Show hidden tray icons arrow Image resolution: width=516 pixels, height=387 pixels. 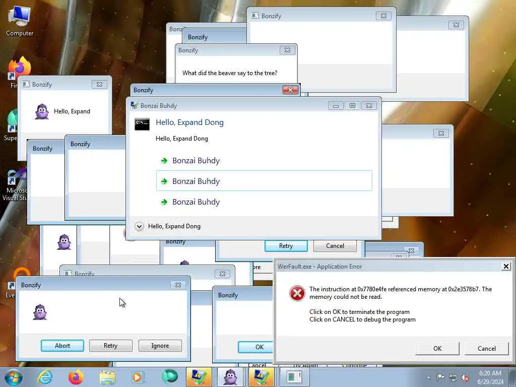(428, 378)
